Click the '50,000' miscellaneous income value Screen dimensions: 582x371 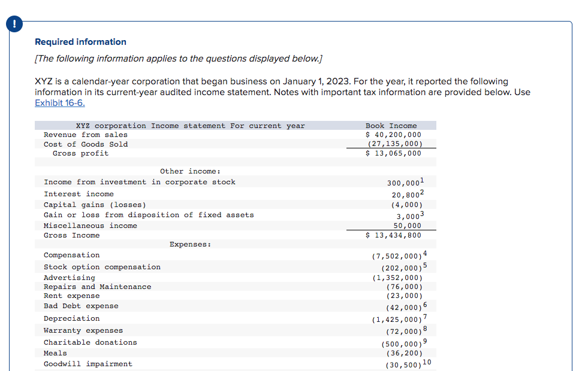tap(408, 226)
